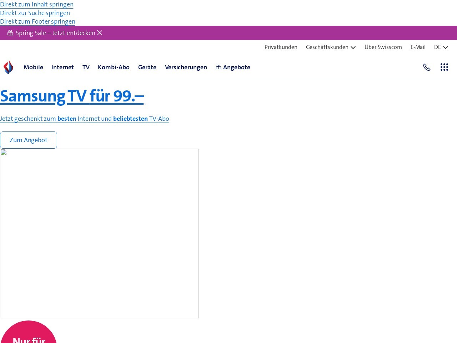The image size is (457, 343).
Task: Go to Über Swisscom
Action: [383, 47]
